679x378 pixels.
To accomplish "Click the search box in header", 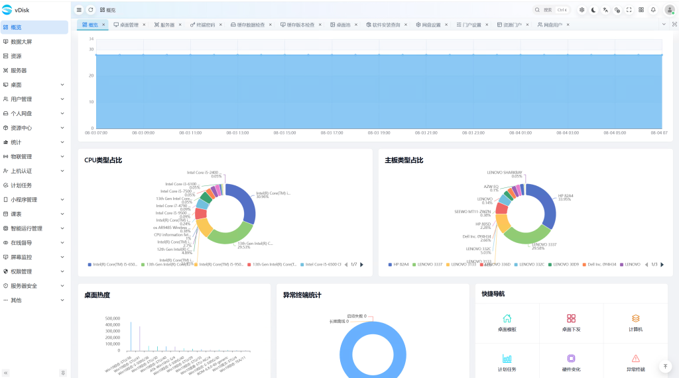I will [x=552, y=10].
